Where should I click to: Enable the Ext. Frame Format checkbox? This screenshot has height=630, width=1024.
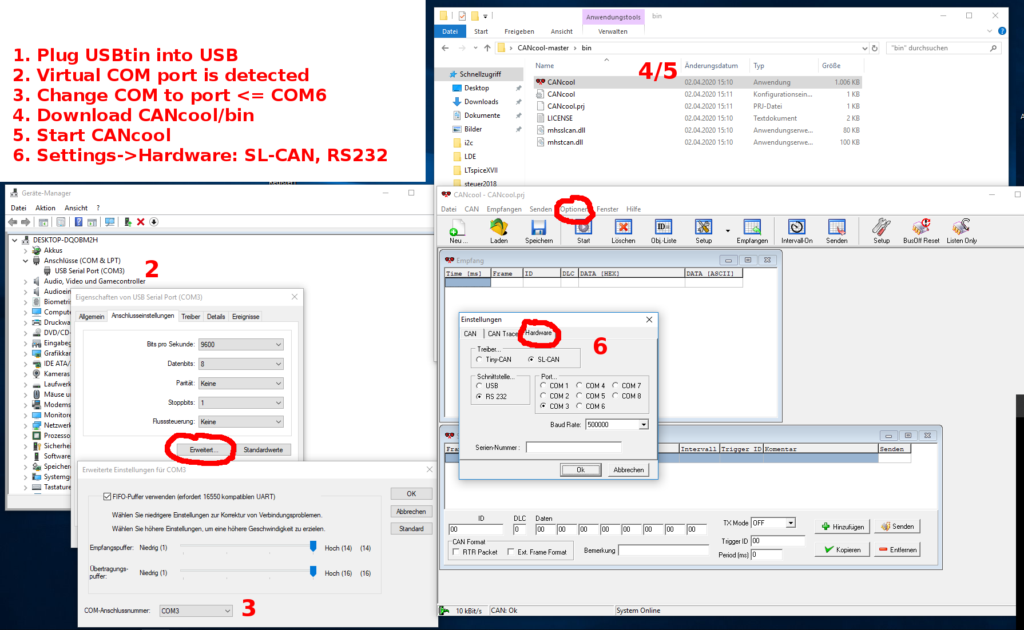511,552
